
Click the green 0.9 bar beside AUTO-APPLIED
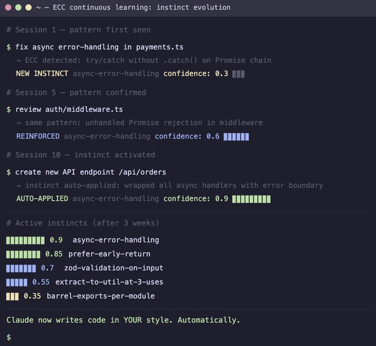point(251,199)
